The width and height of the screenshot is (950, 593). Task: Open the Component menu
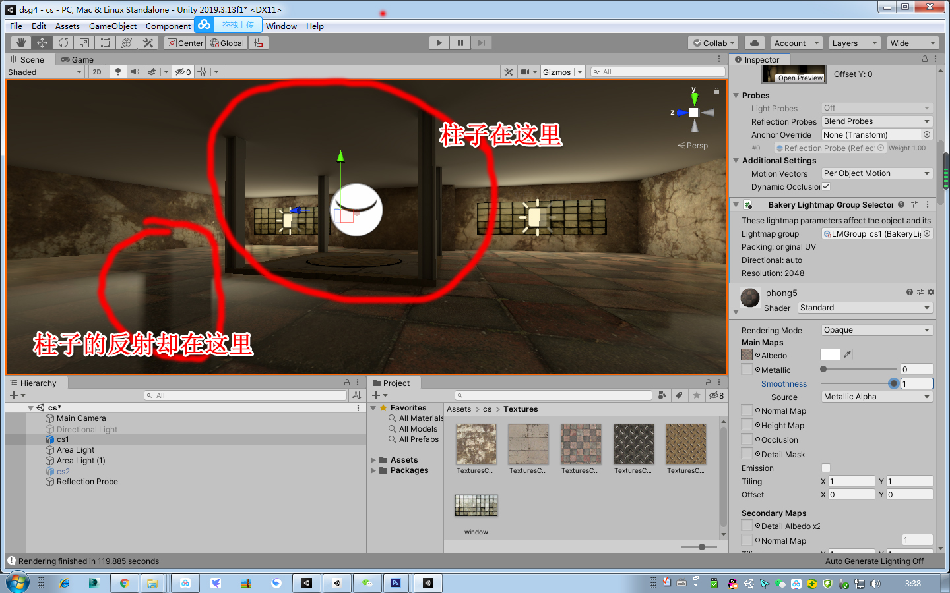pyautogui.click(x=168, y=26)
